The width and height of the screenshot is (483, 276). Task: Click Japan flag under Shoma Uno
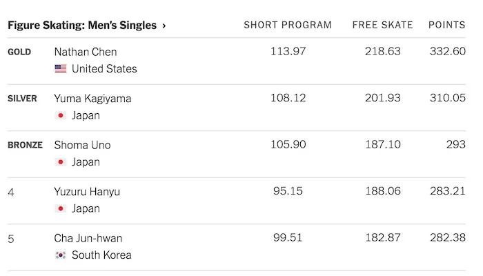tap(61, 162)
